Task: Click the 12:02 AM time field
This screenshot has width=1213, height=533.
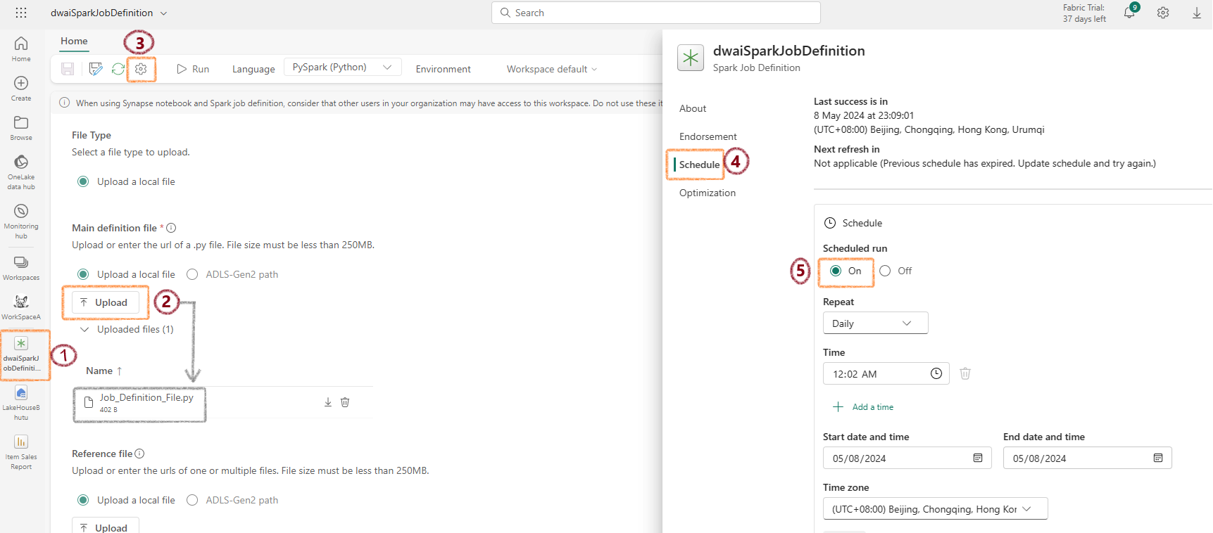Action: coord(886,373)
